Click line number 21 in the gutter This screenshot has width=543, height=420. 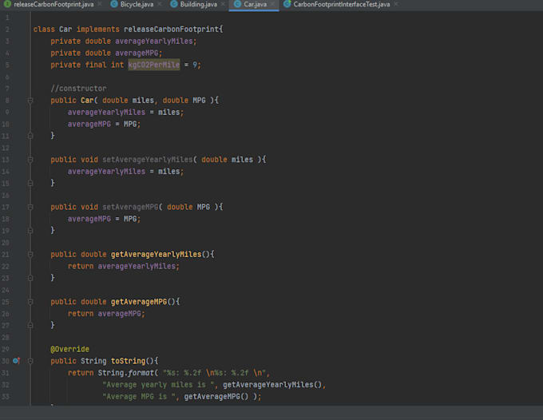pos(6,255)
